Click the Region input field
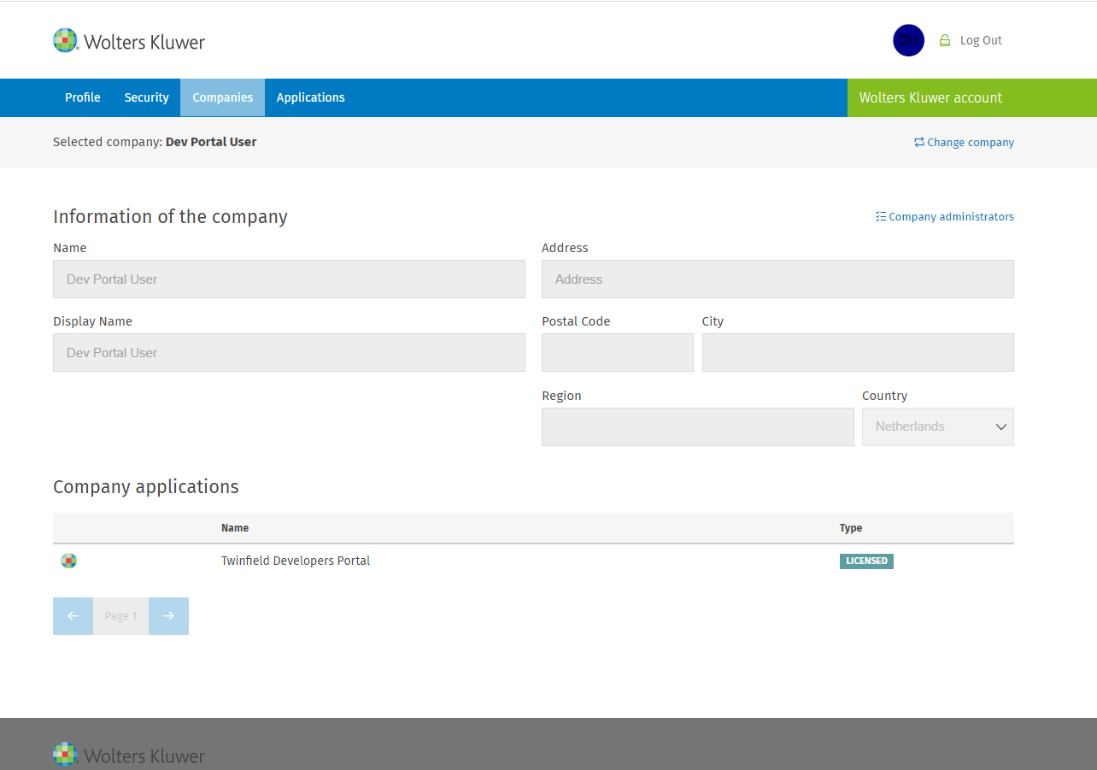The image size is (1097, 770). 698,426
